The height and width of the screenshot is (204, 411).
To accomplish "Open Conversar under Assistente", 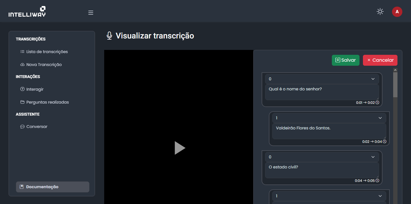I will click(37, 127).
